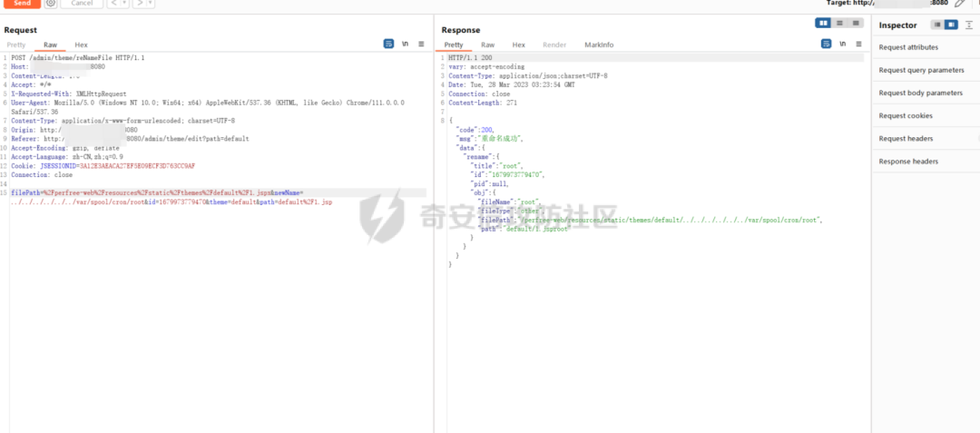Expand Request headers section

point(926,138)
